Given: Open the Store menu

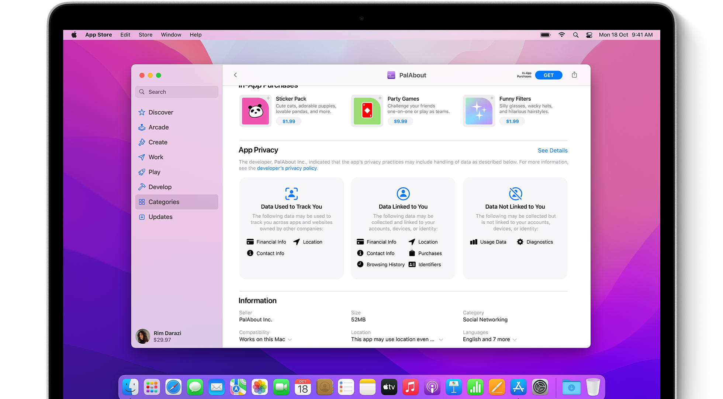Looking at the screenshot, I should pyautogui.click(x=145, y=35).
